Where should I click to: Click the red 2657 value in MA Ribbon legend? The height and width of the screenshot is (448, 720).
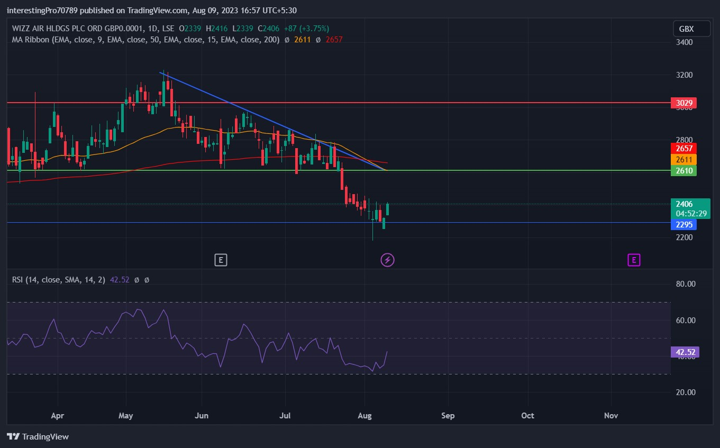point(334,40)
